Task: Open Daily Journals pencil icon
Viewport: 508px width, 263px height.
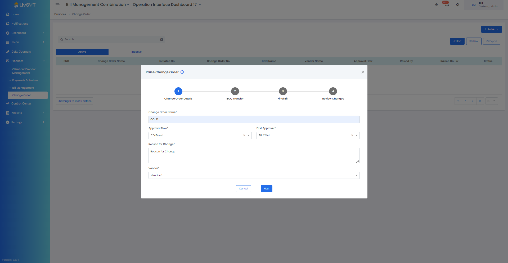Action: 8,52
